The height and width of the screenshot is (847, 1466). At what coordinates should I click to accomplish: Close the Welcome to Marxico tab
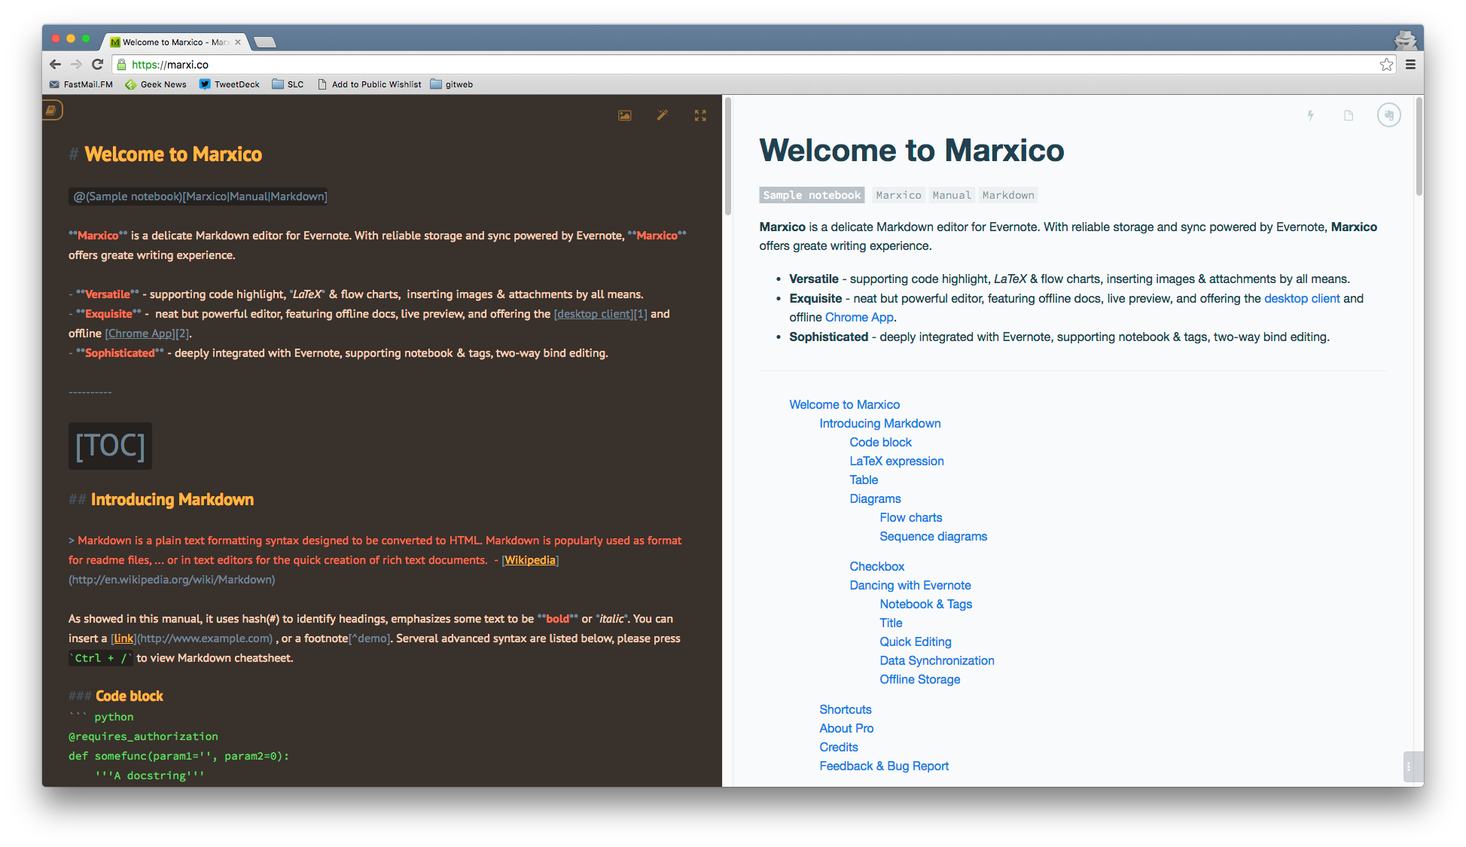[238, 42]
